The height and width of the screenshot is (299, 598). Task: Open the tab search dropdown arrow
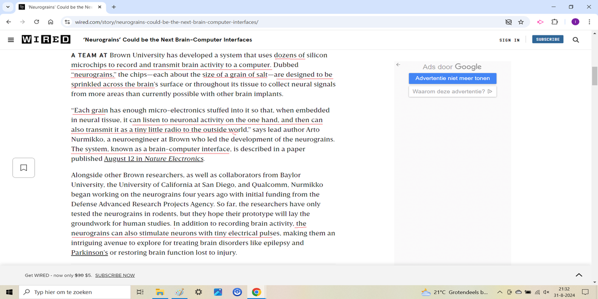click(8, 7)
